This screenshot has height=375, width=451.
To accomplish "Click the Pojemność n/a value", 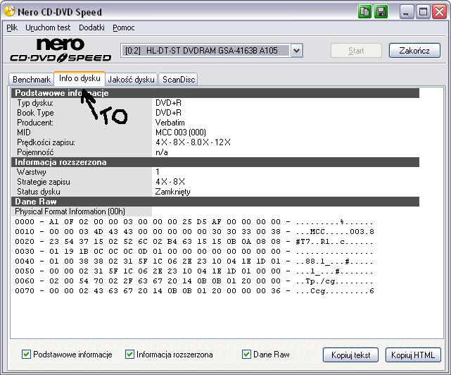I will tap(162, 152).
